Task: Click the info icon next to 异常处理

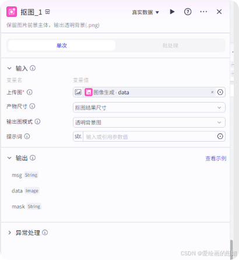Action: coord(45,233)
